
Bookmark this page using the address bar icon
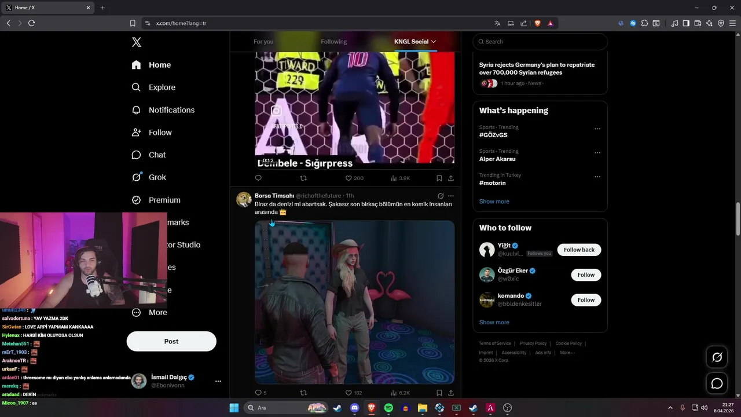pos(133,23)
